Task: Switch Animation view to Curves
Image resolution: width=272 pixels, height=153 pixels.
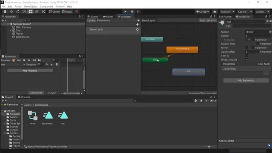Action: click(52, 93)
